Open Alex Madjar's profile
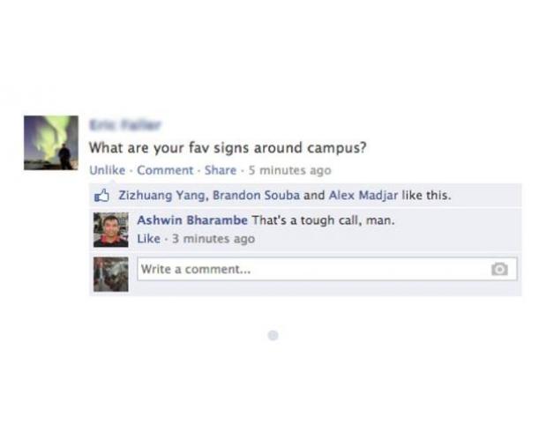The image size is (547, 432). [363, 195]
